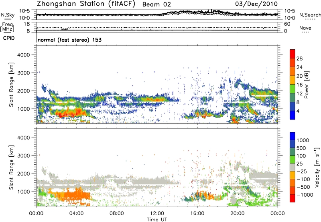Click the Velocity scale value '1000'

pos(303,140)
